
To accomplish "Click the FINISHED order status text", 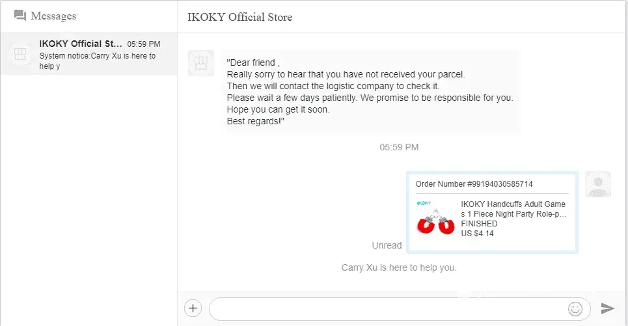I will [x=479, y=224].
